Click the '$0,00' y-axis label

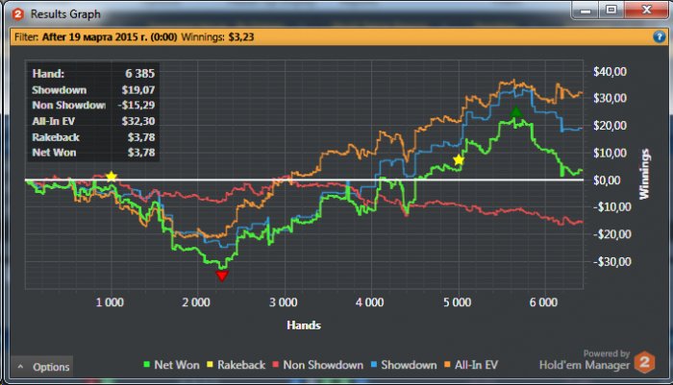point(607,180)
